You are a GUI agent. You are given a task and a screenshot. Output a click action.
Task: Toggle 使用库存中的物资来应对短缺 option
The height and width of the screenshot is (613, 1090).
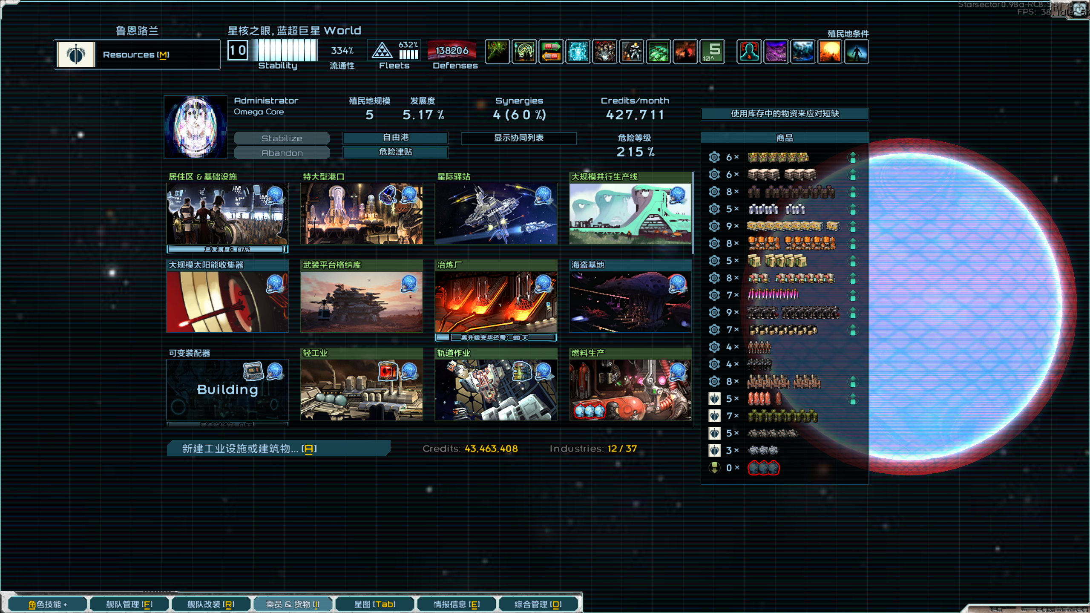coord(784,114)
